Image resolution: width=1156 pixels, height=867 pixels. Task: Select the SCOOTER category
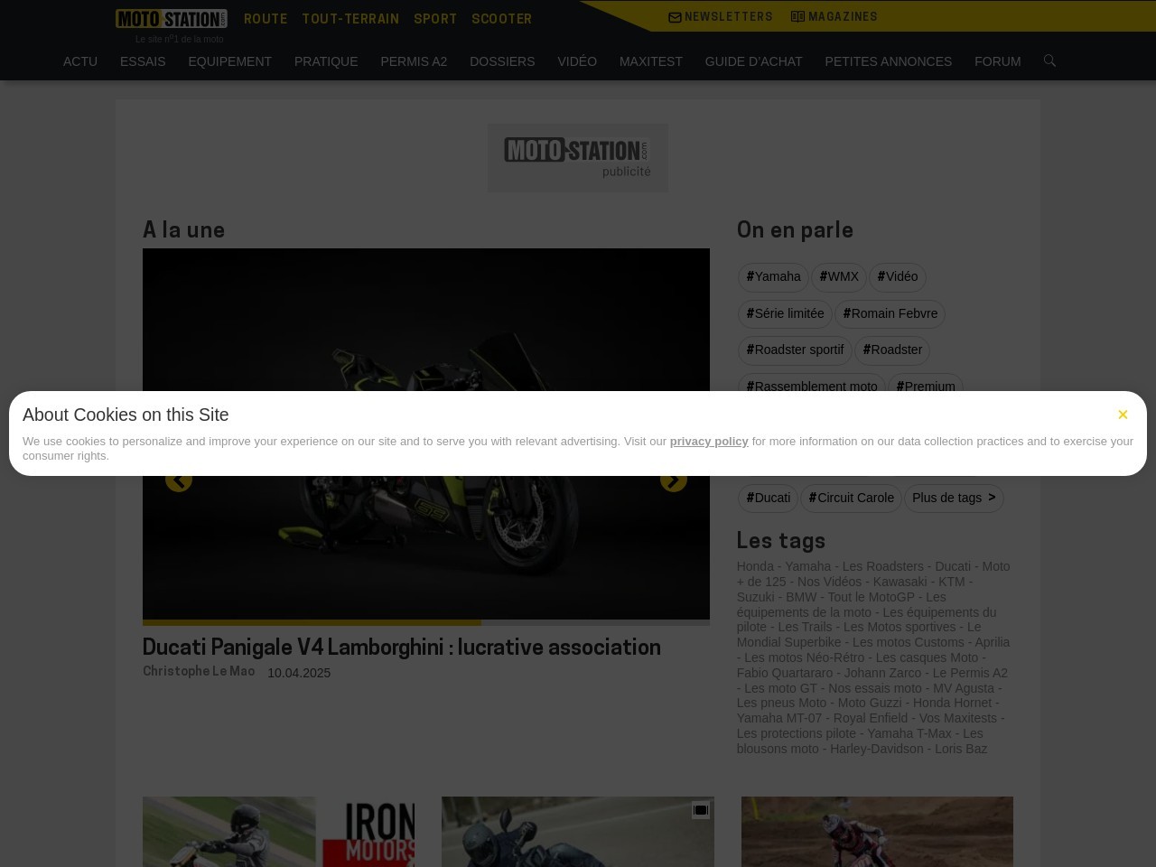tap(501, 19)
